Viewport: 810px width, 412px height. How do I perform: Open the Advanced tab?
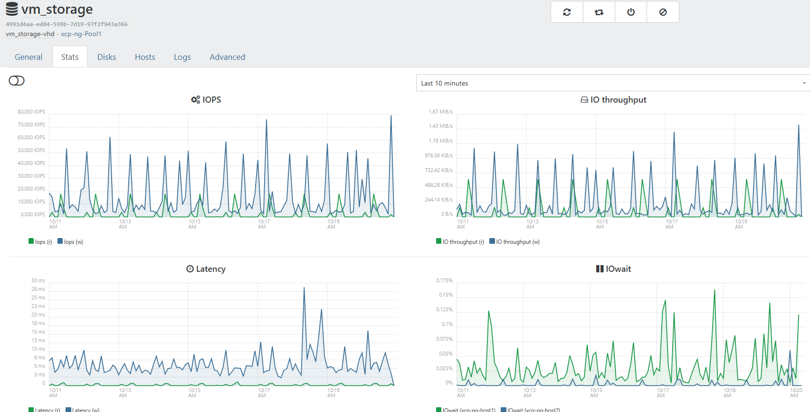[x=227, y=57]
